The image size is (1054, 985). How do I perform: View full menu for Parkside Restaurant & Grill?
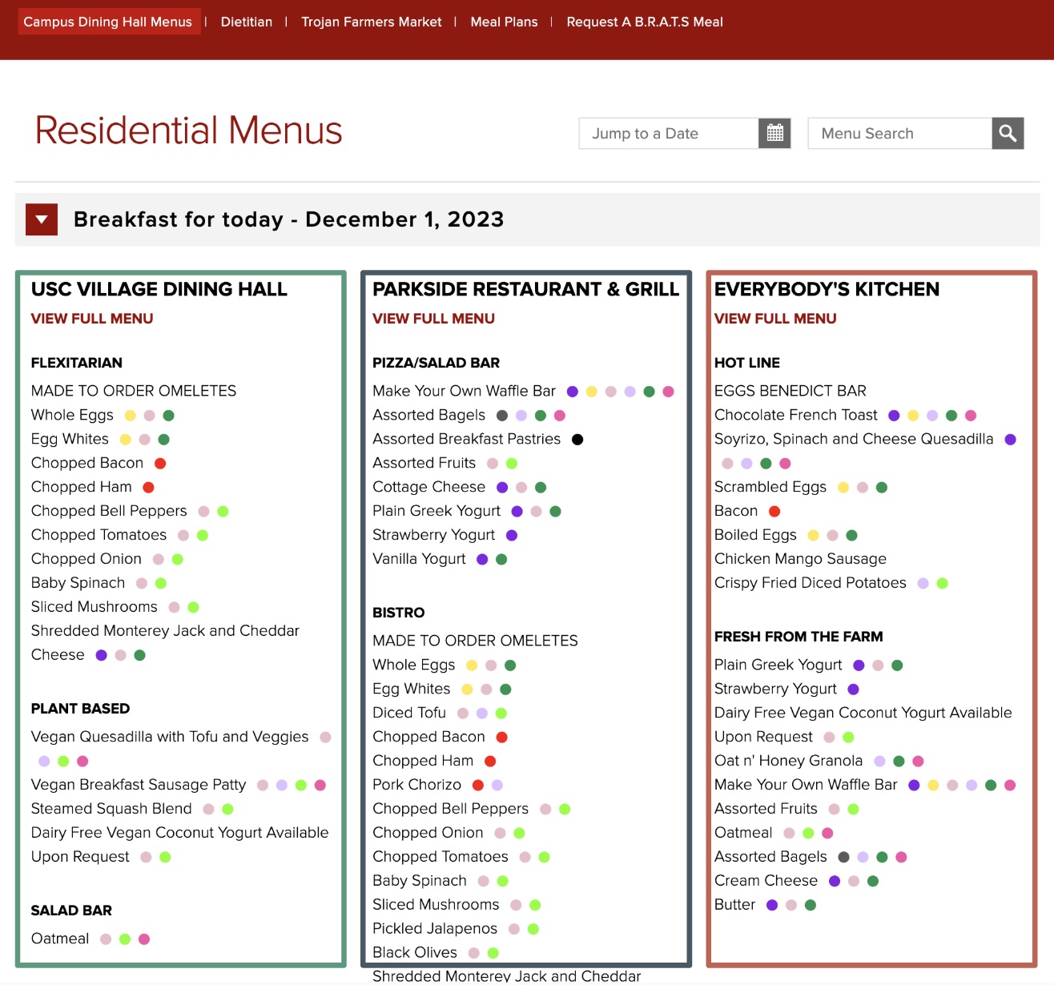coord(433,319)
